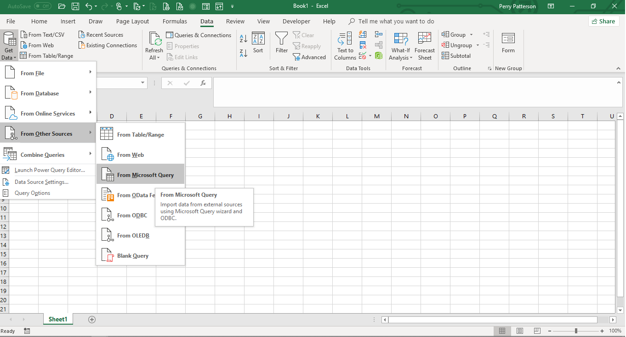Open Customize Quick Access Toolbar dropdown

[x=232, y=6]
